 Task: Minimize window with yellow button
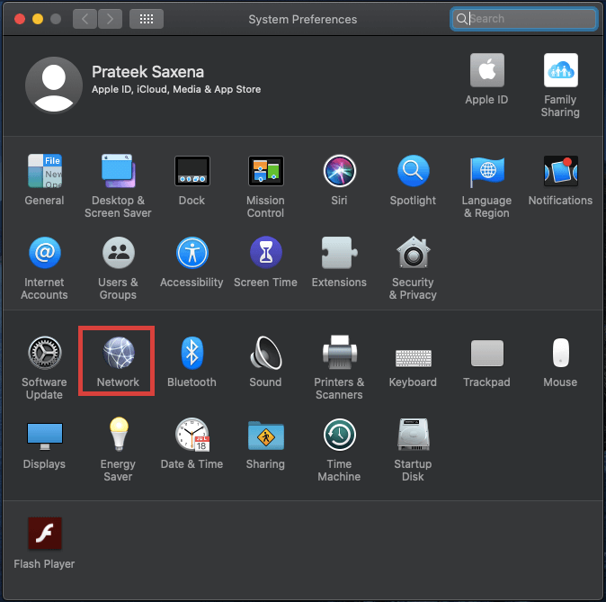(x=38, y=19)
